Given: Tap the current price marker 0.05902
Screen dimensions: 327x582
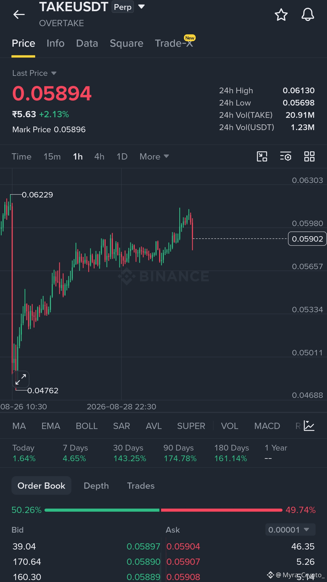Looking at the screenshot, I should coord(307,239).
